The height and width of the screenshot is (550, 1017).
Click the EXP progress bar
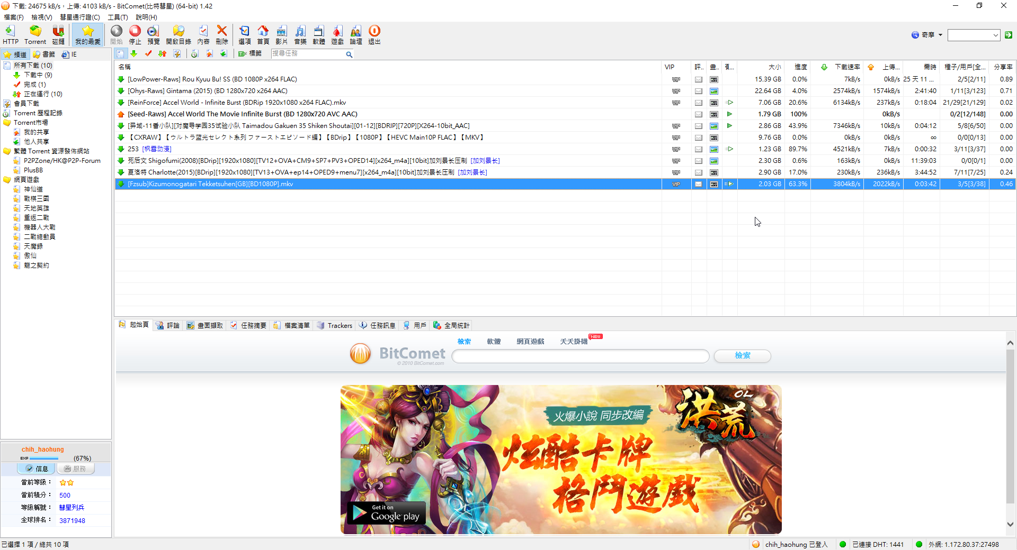(44, 459)
